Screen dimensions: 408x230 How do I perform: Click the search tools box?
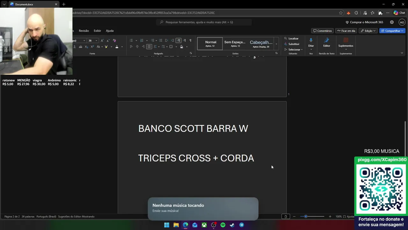[x=204, y=22]
